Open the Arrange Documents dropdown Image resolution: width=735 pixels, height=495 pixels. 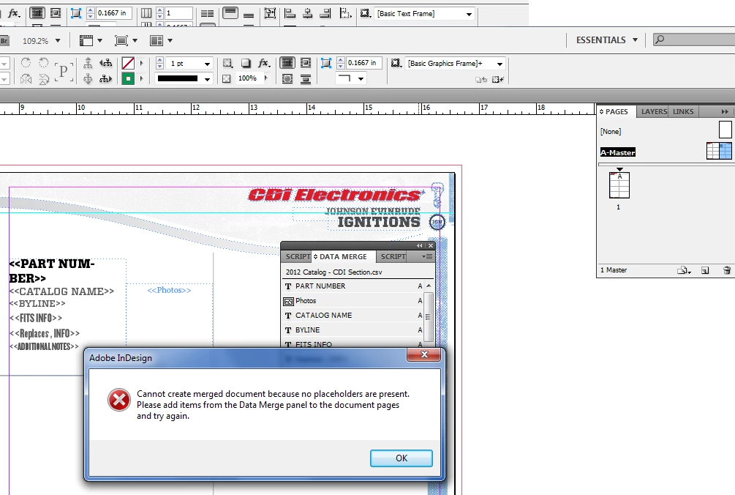pos(161,41)
